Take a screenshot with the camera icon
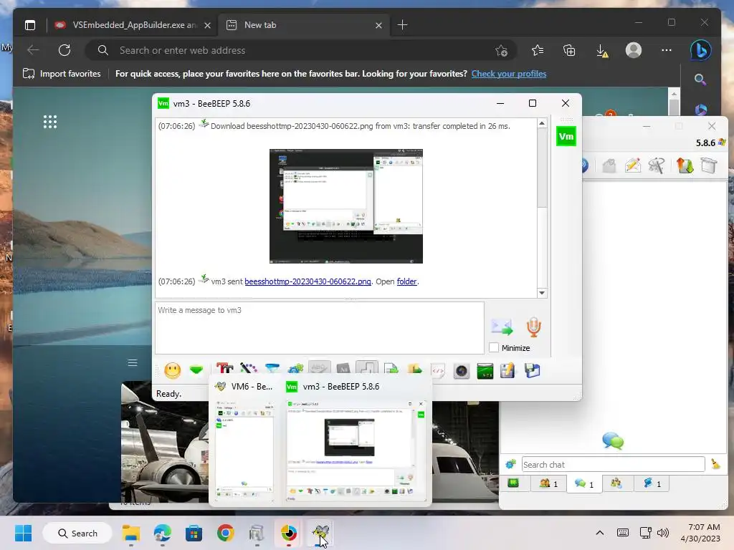 coord(462,371)
